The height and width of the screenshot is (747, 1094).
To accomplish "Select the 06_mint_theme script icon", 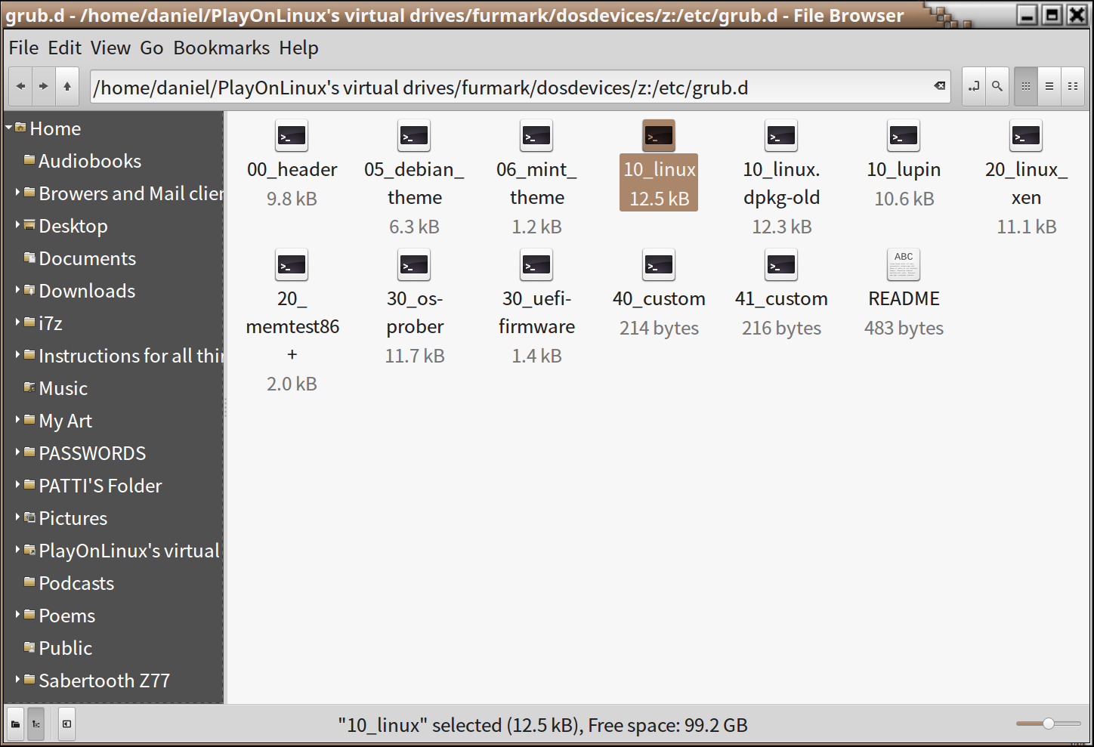I will coord(536,136).
